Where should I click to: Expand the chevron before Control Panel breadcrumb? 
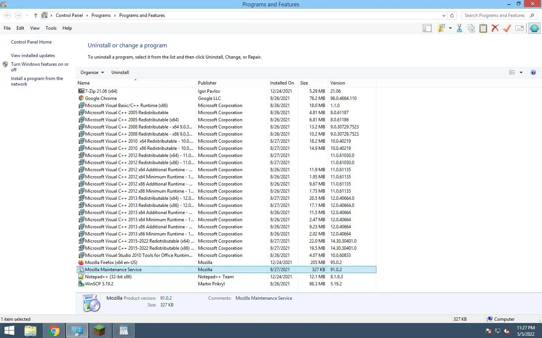(52, 15)
